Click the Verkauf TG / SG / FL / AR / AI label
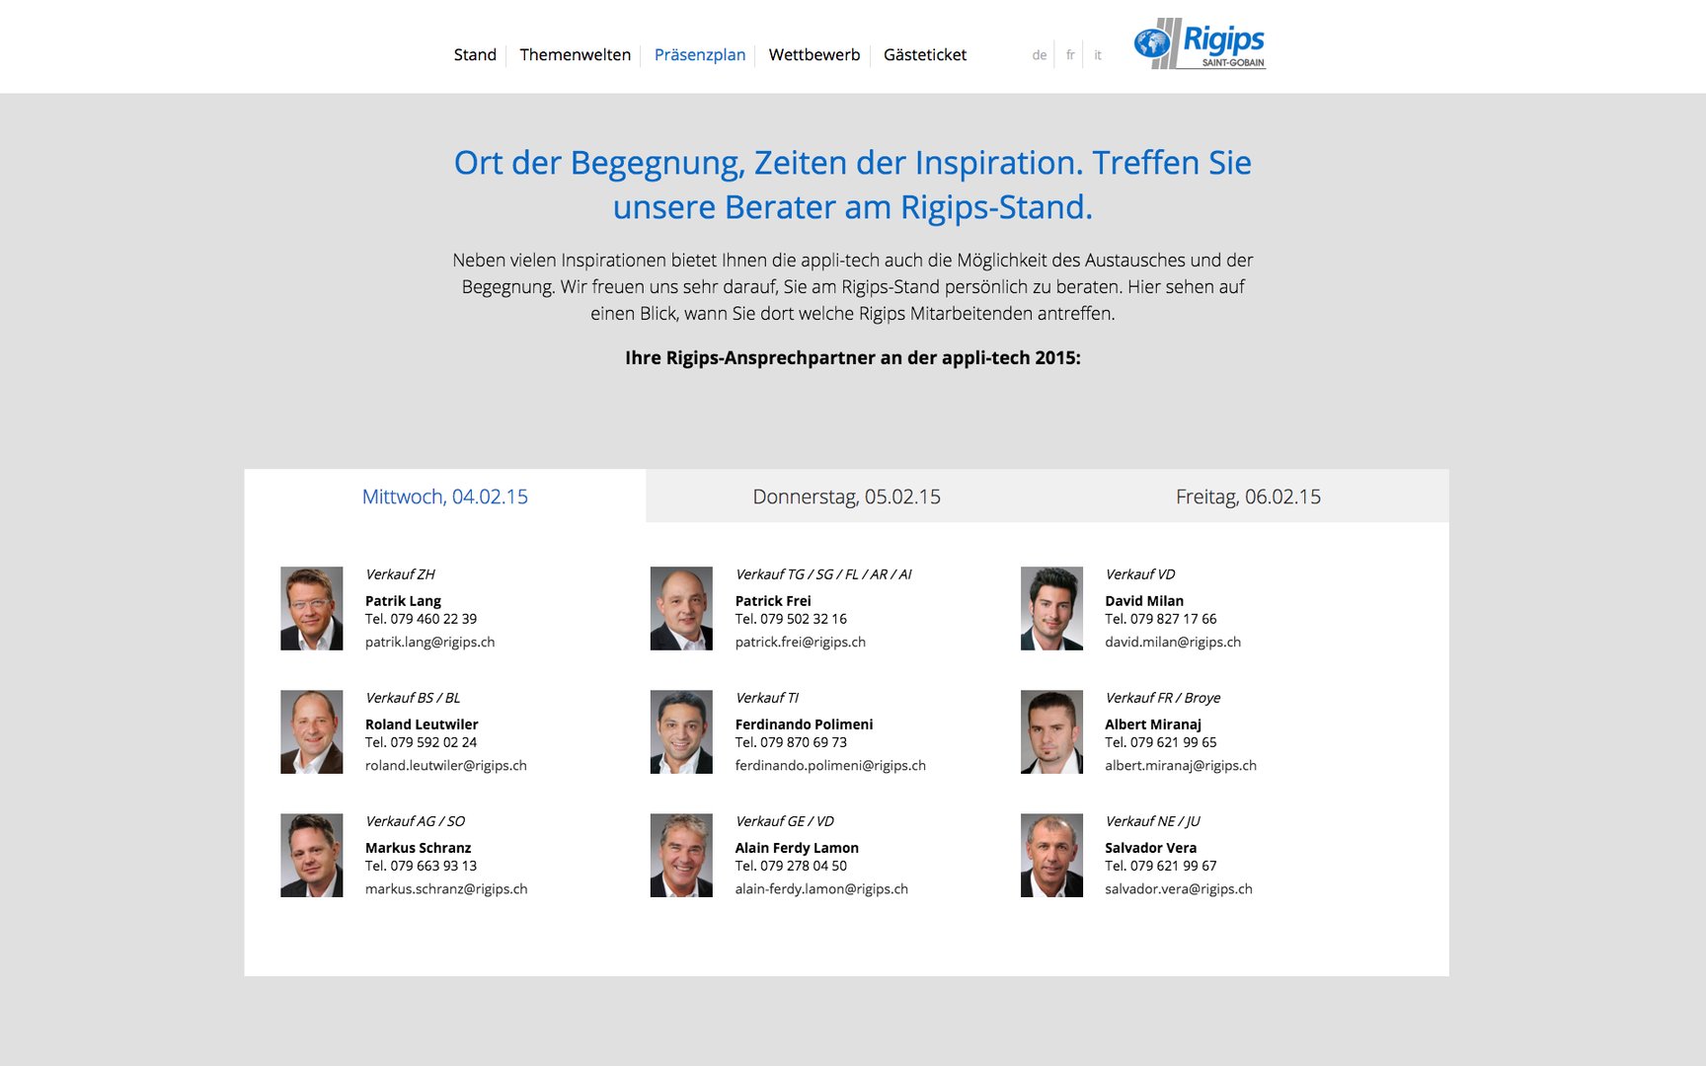 coord(823,574)
